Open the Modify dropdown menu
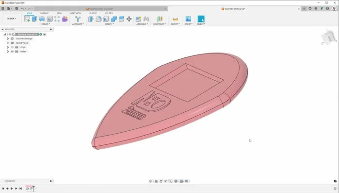Viewport: 339px width, 193px height. click(110, 24)
